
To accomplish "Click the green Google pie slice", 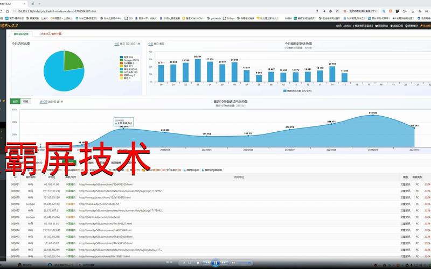I will (72, 61).
